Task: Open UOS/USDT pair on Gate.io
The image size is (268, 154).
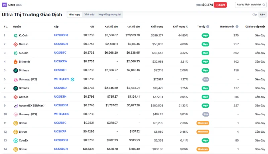Action: click(x=61, y=44)
